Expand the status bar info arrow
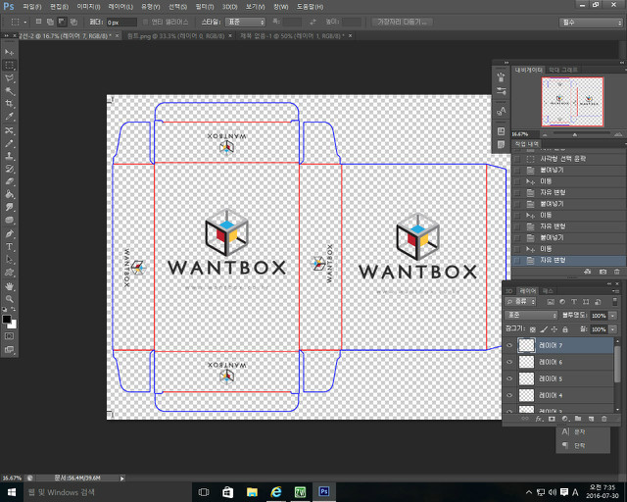 click(x=122, y=478)
